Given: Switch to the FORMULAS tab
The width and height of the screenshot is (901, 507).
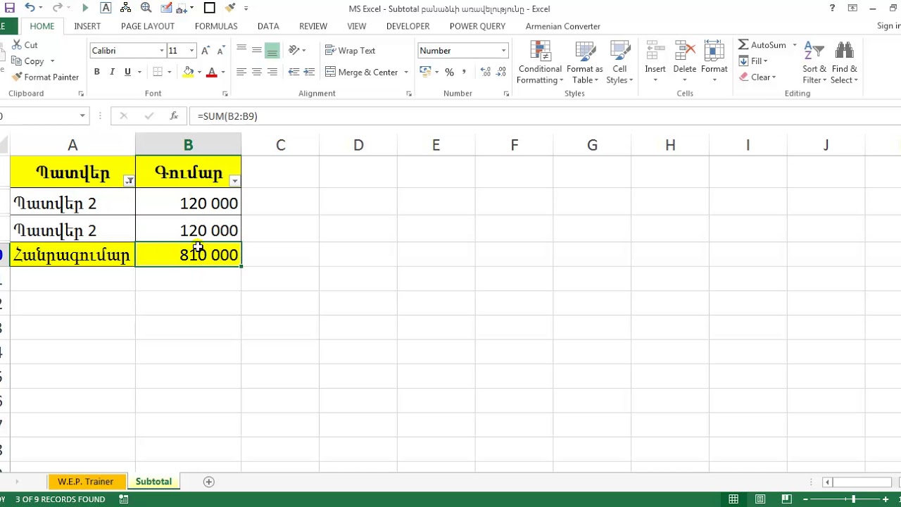Looking at the screenshot, I should pyautogui.click(x=216, y=26).
